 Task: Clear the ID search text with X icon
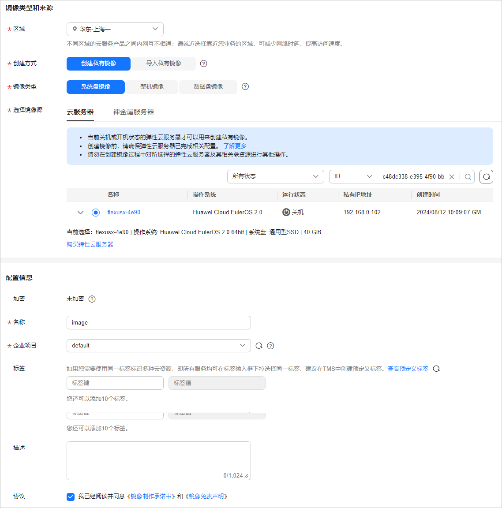[x=451, y=176]
